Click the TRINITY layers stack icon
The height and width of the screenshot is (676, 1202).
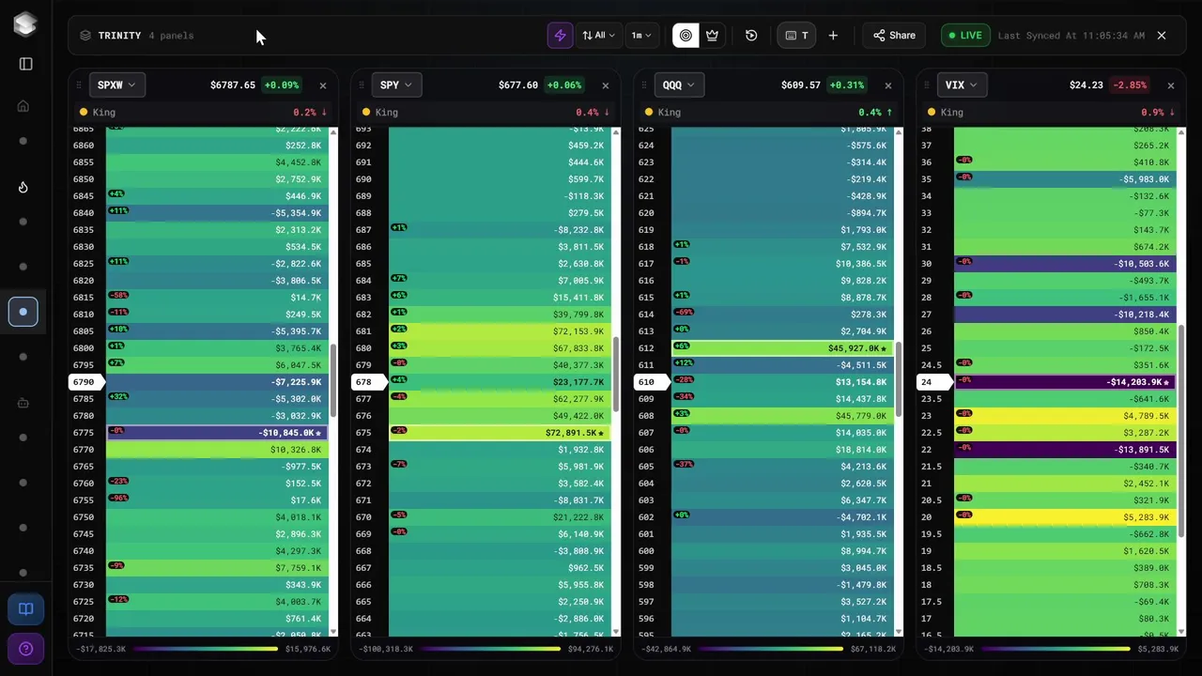[x=85, y=36]
